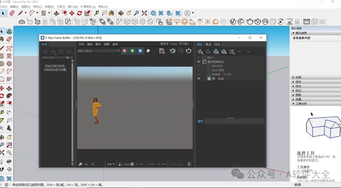Open the 图片 menu in Frame Buffer

coord(98,44)
